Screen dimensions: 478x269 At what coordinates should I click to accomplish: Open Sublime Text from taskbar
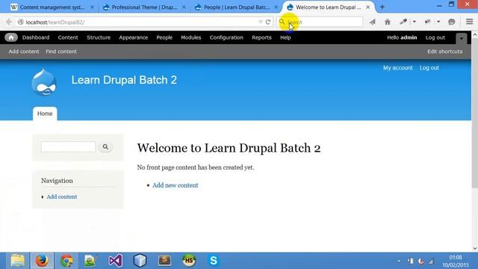[x=164, y=261]
